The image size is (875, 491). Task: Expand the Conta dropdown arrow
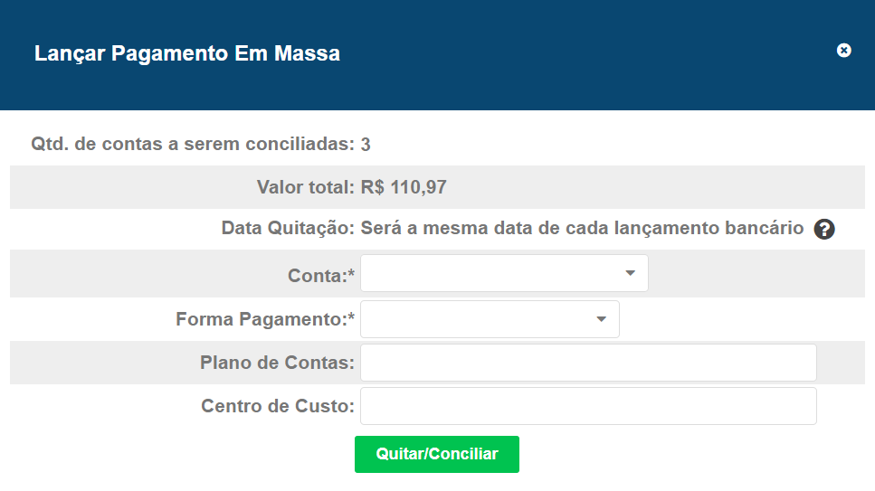(630, 273)
